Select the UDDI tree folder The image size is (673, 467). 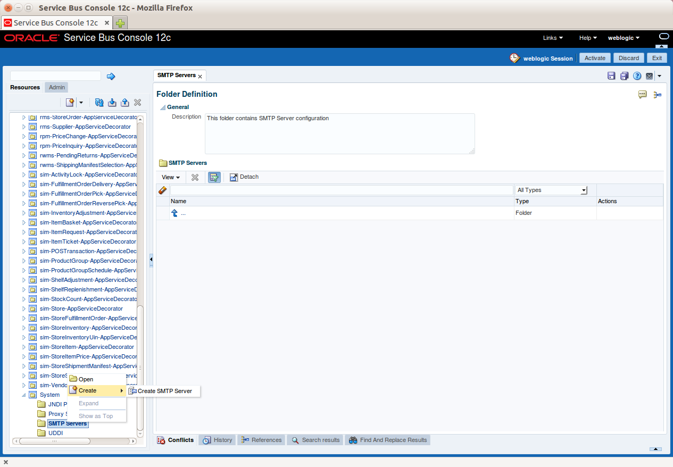click(x=55, y=433)
